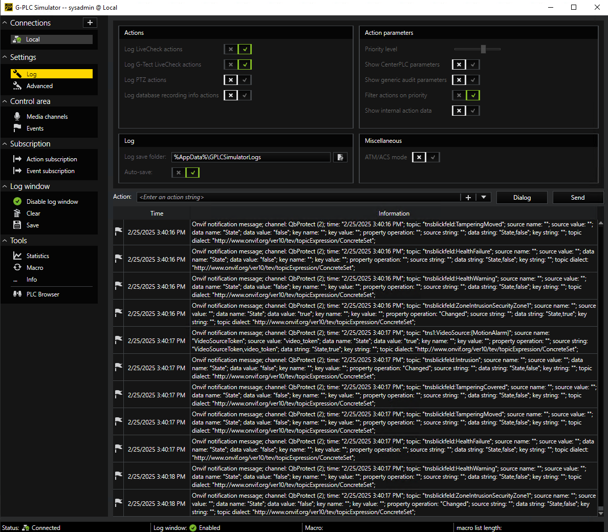Click the Disable log window icon
Image resolution: width=608 pixels, height=532 pixels.
17,202
